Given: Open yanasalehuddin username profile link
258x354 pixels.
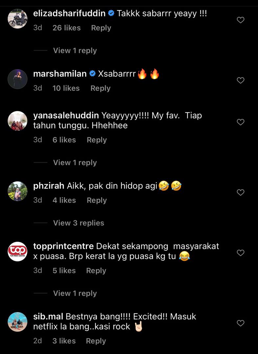Looking at the screenshot, I should click(x=66, y=115).
